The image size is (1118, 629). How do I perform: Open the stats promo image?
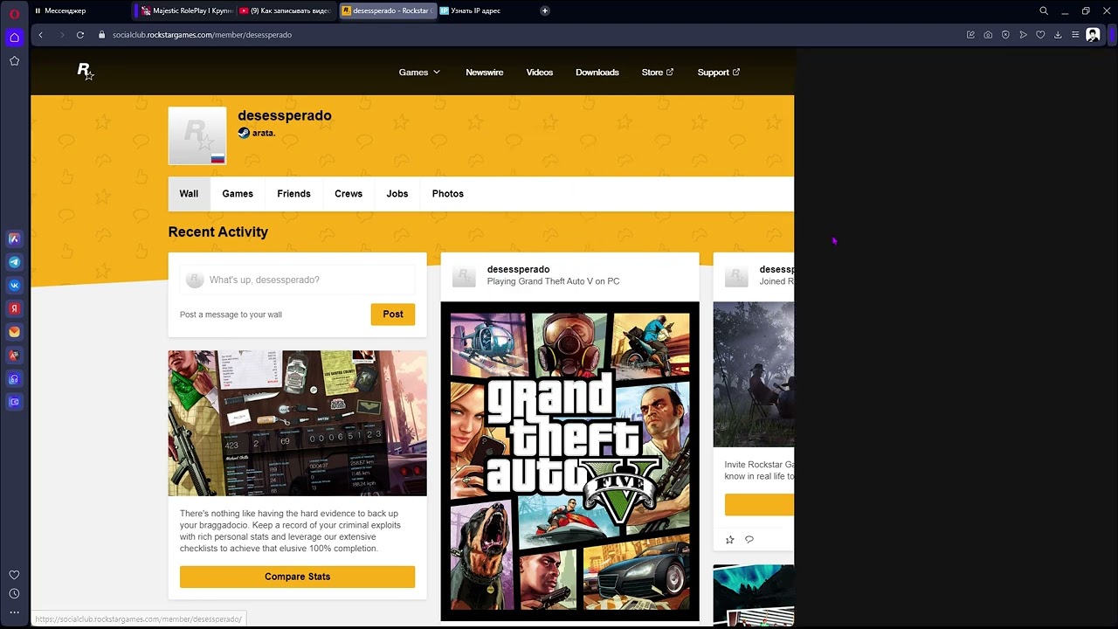coord(298,423)
